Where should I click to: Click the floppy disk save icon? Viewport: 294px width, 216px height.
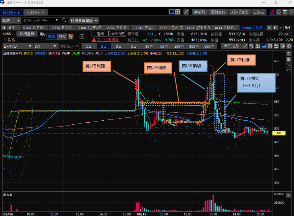coord(270,46)
